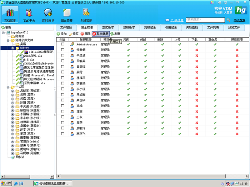Open the 高级搜索 link

tap(239, 20)
